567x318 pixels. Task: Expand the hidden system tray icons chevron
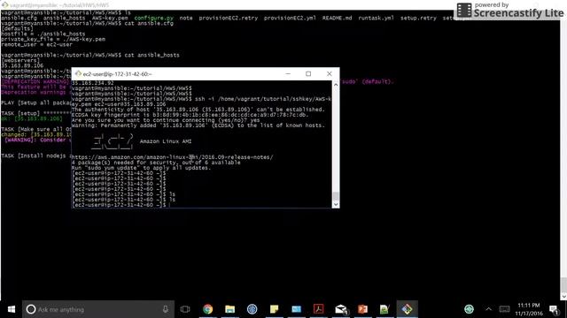(x=488, y=309)
